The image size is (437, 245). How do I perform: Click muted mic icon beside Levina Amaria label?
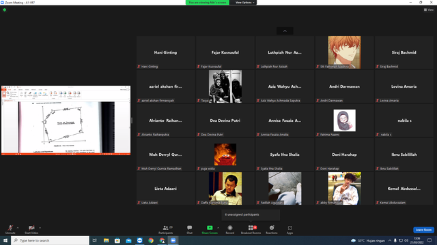click(x=378, y=101)
